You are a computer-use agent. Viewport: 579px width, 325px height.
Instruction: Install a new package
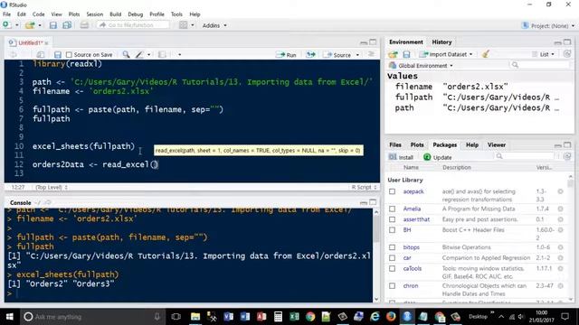(x=401, y=157)
